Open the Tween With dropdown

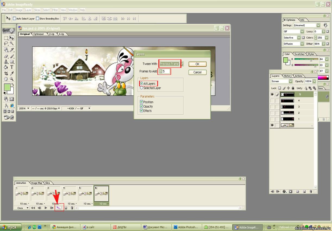pyautogui.click(x=171, y=64)
